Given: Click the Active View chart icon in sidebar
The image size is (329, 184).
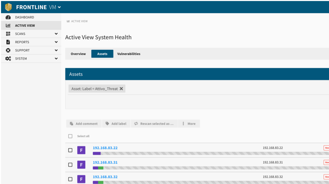Looking at the screenshot, I should tap(8, 25).
